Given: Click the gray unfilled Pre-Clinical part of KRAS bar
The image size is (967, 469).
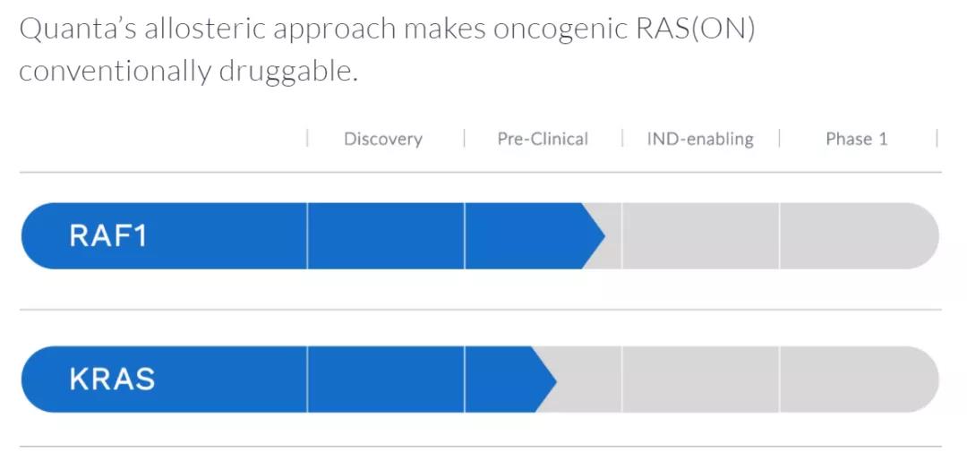Looking at the screenshot, I should [591, 380].
